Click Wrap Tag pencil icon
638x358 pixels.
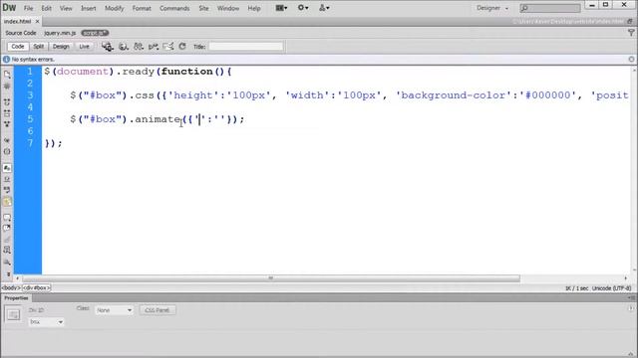click(x=7, y=240)
